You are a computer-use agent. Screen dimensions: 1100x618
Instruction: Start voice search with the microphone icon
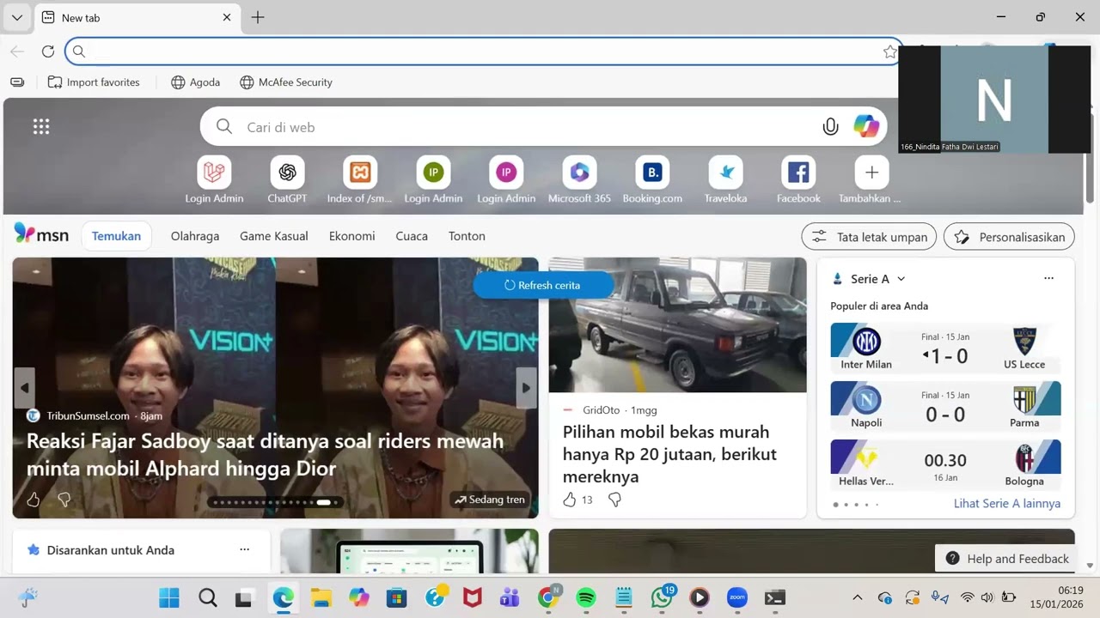coord(830,127)
